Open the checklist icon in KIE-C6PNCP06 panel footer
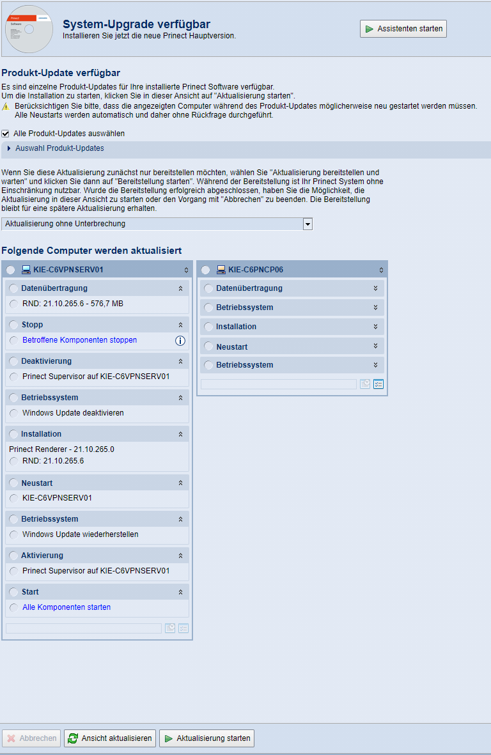 tap(378, 384)
